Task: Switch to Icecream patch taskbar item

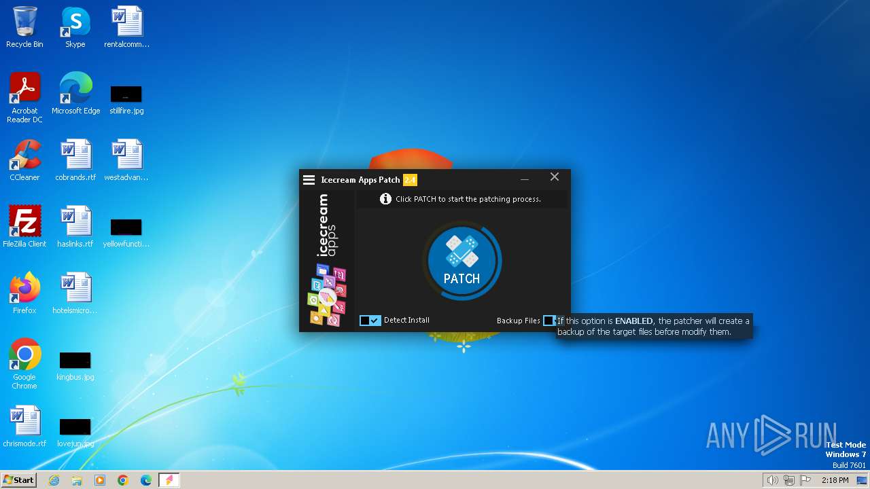Action: click(169, 480)
